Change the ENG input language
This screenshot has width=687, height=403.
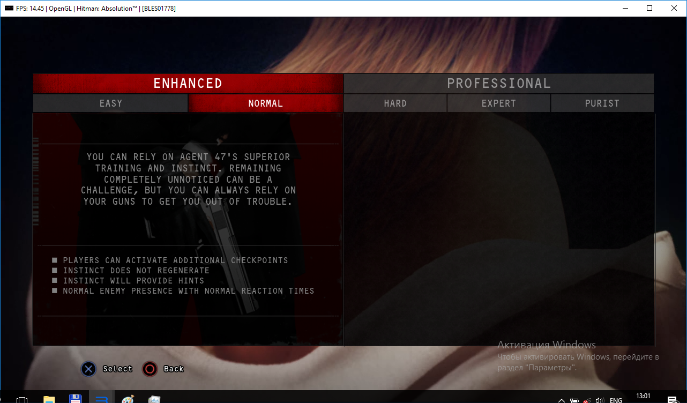coord(616,400)
